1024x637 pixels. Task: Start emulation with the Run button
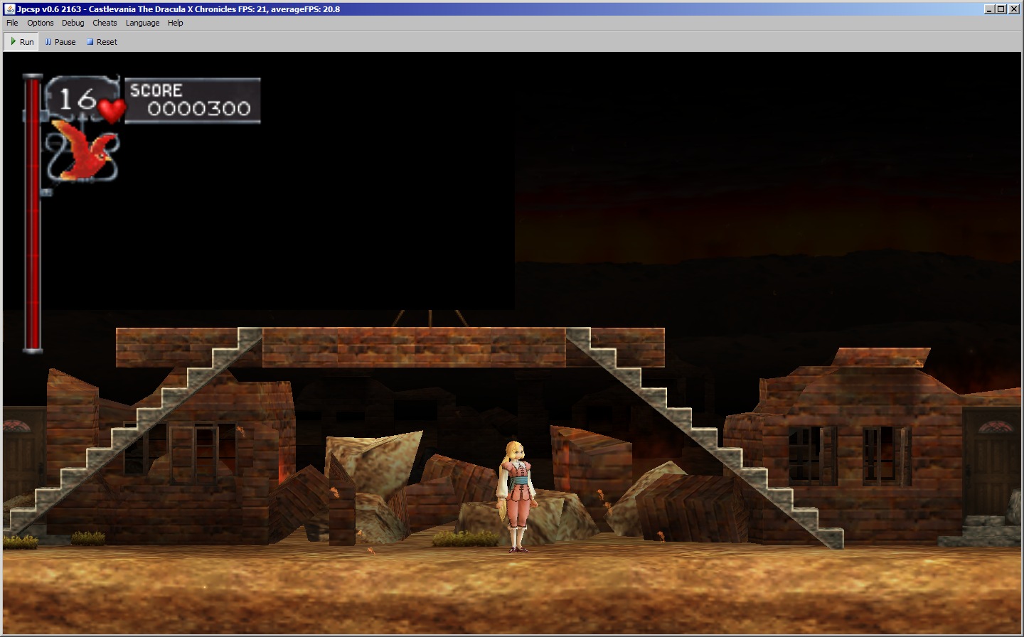(22, 42)
